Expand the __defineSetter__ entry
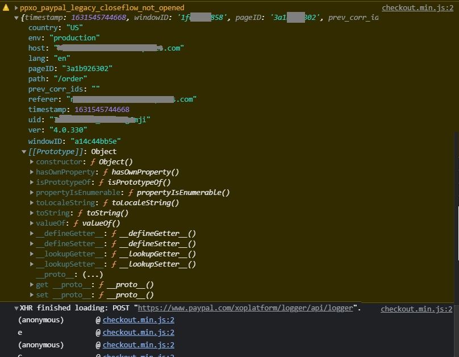The image size is (459, 357). [x=32, y=244]
